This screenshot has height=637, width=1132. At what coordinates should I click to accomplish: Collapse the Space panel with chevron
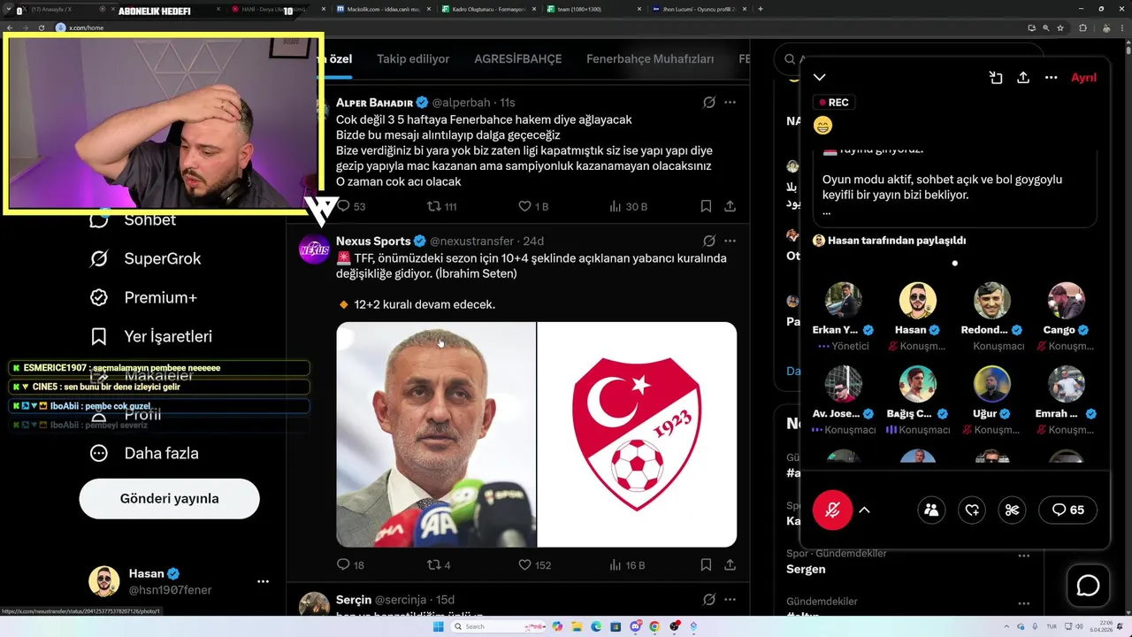pyautogui.click(x=820, y=78)
